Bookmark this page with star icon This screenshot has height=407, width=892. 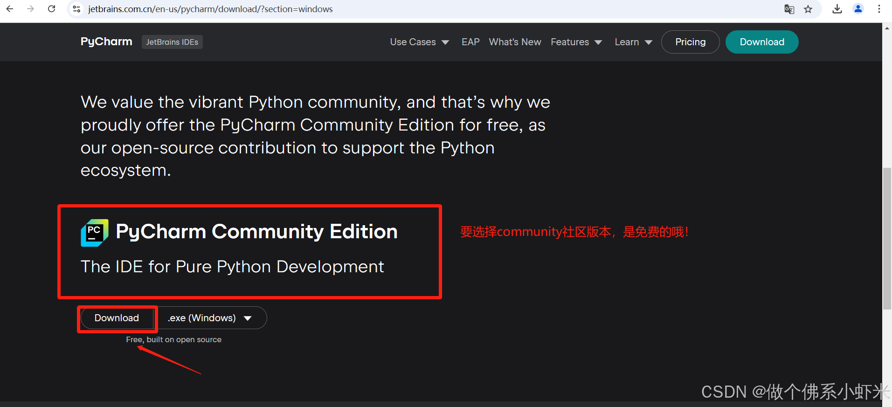tap(808, 9)
